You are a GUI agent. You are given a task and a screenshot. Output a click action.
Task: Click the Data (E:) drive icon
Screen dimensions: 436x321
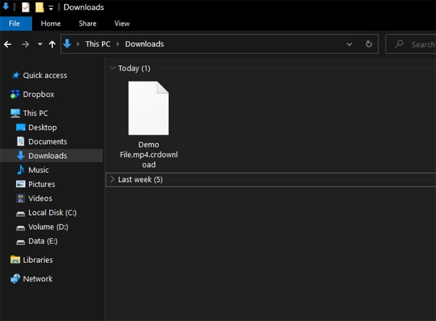click(x=21, y=242)
